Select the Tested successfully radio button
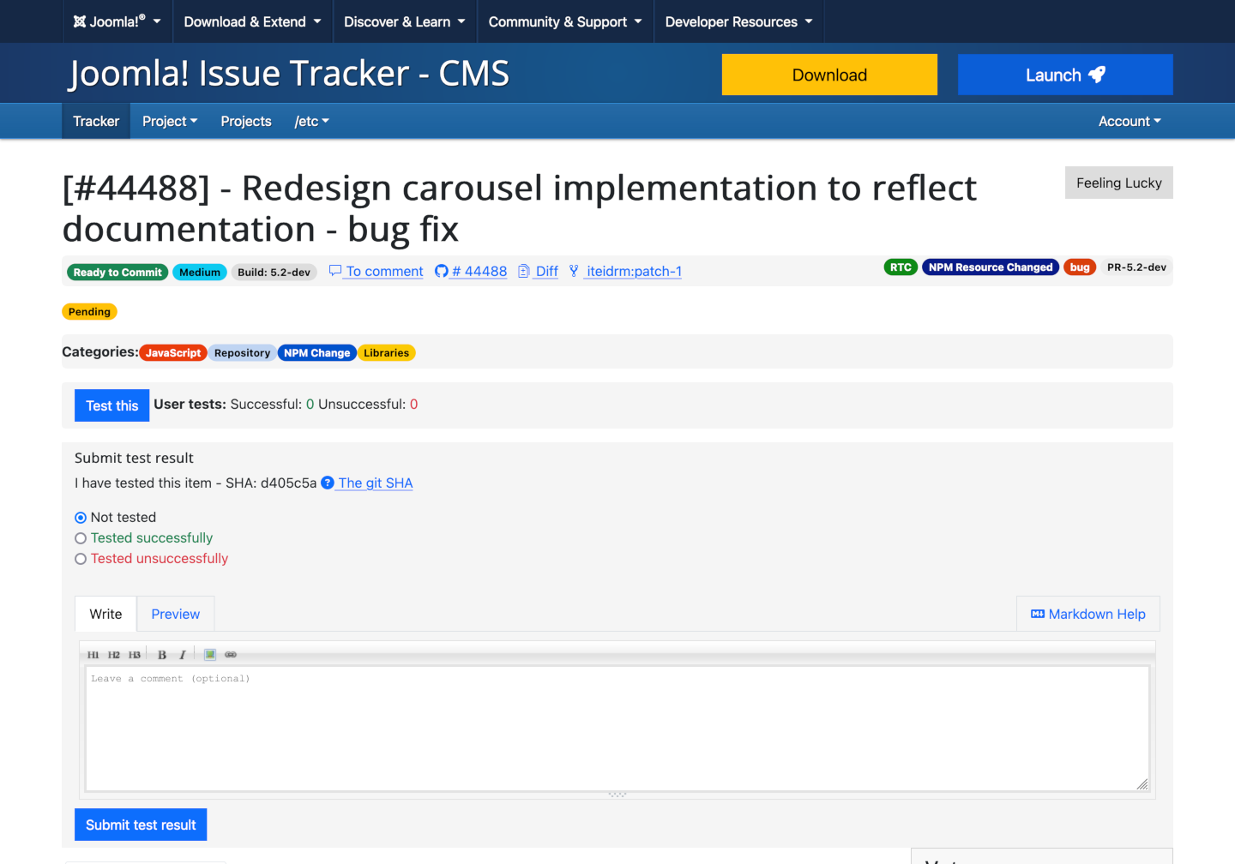The width and height of the screenshot is (1235, 864). [x=80, y=537]
